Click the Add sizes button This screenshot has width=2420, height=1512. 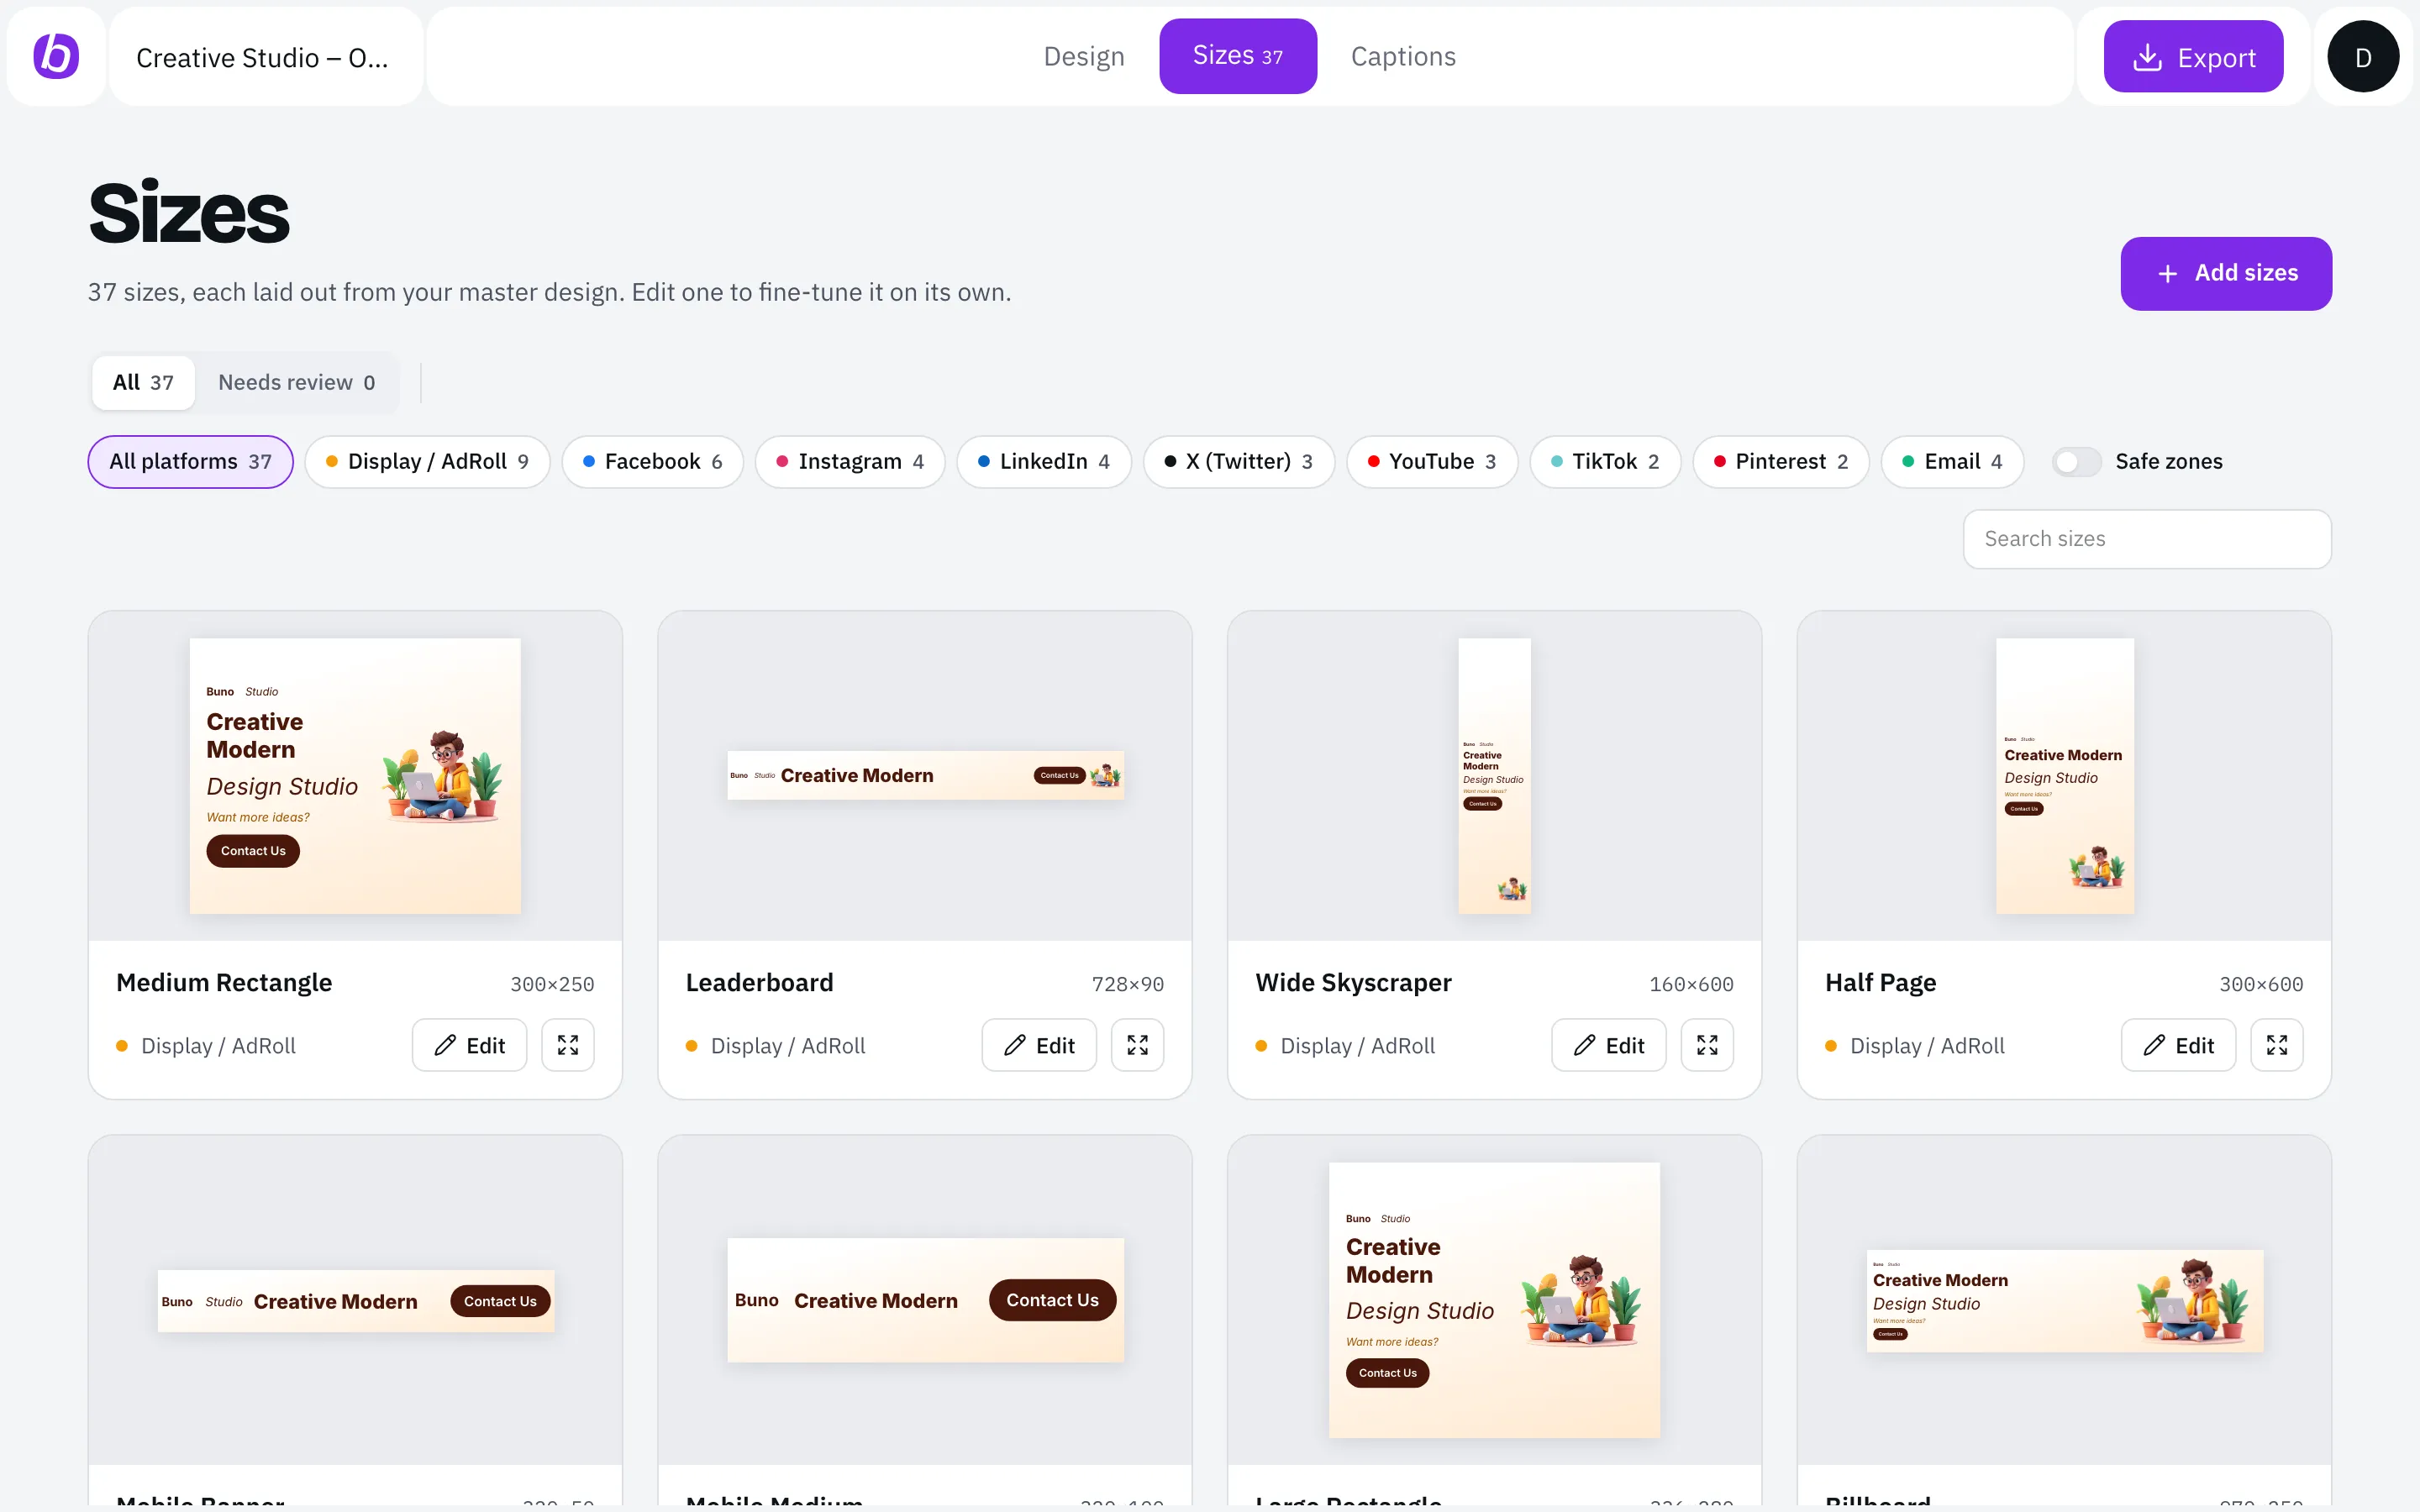click(x=2226, y=274)
